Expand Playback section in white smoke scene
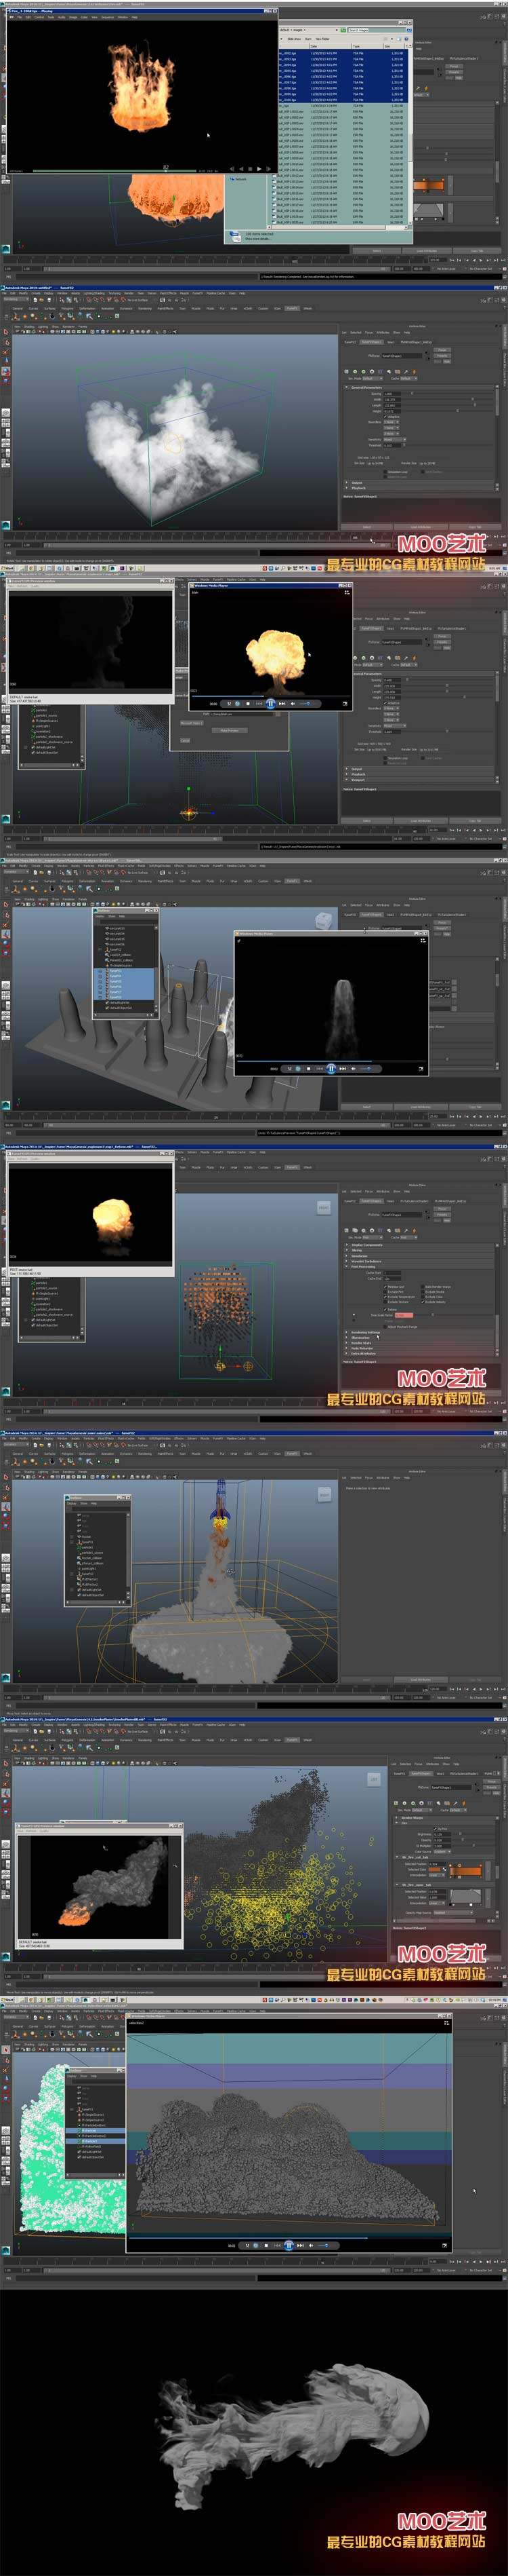The width and height of the screenshot is (508, 2576). pos(358,488)
